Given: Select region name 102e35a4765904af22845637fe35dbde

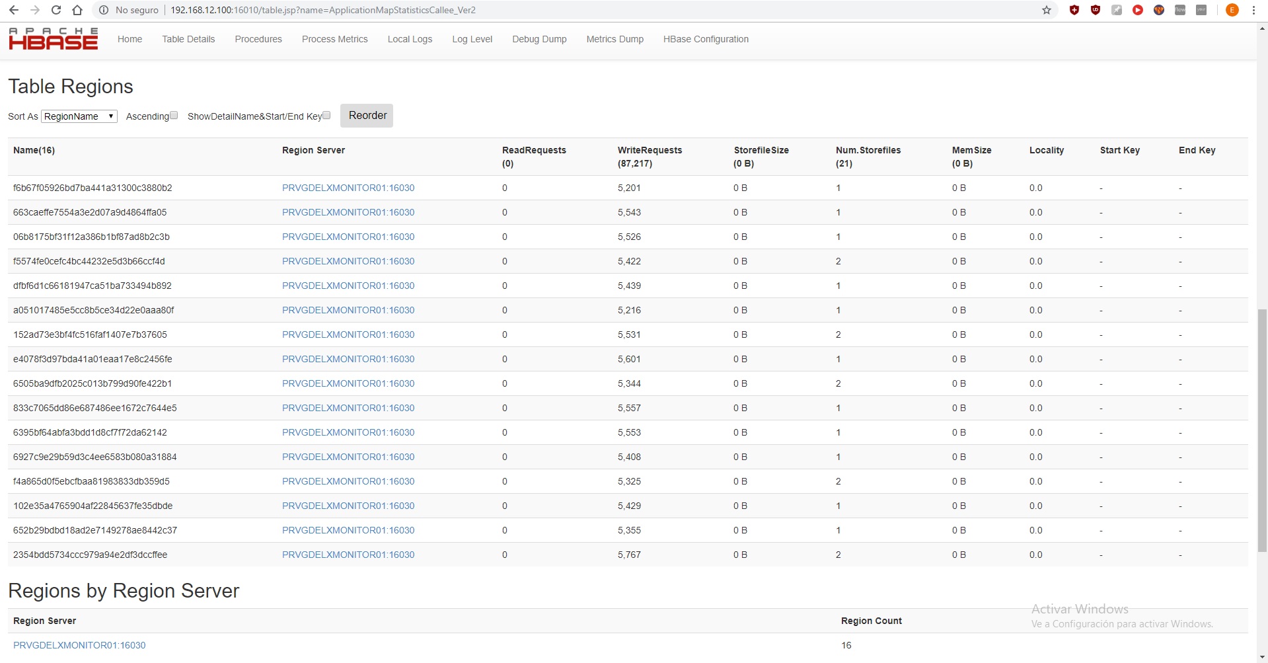Looking at the screenshot, I should point(93,506).
